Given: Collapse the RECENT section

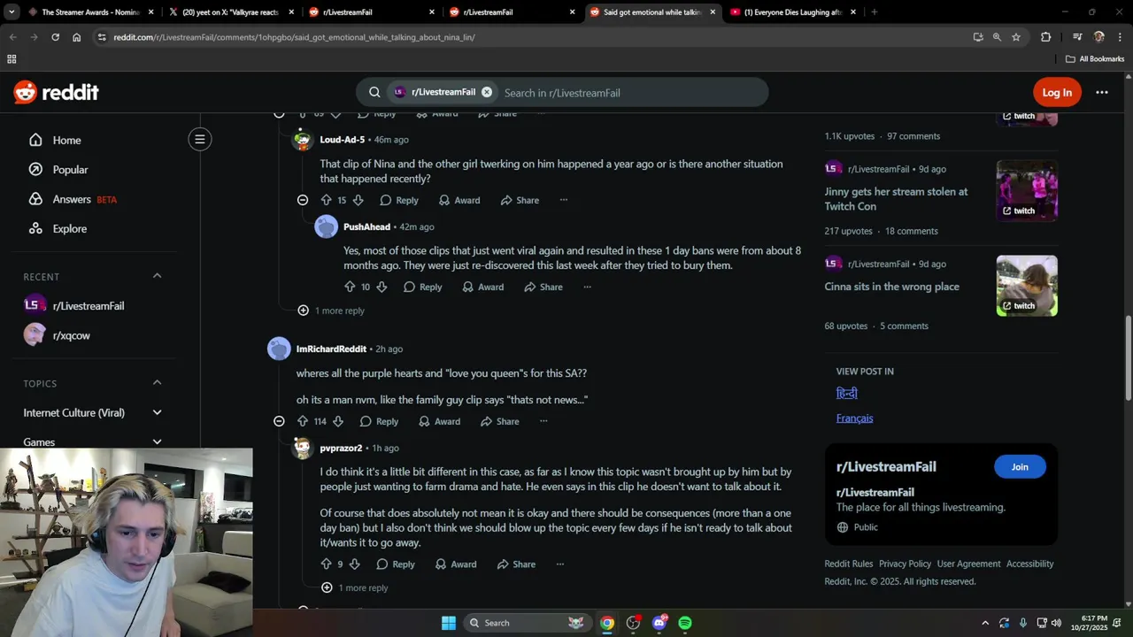Looking at the screenshot, I should coord(157,276).
